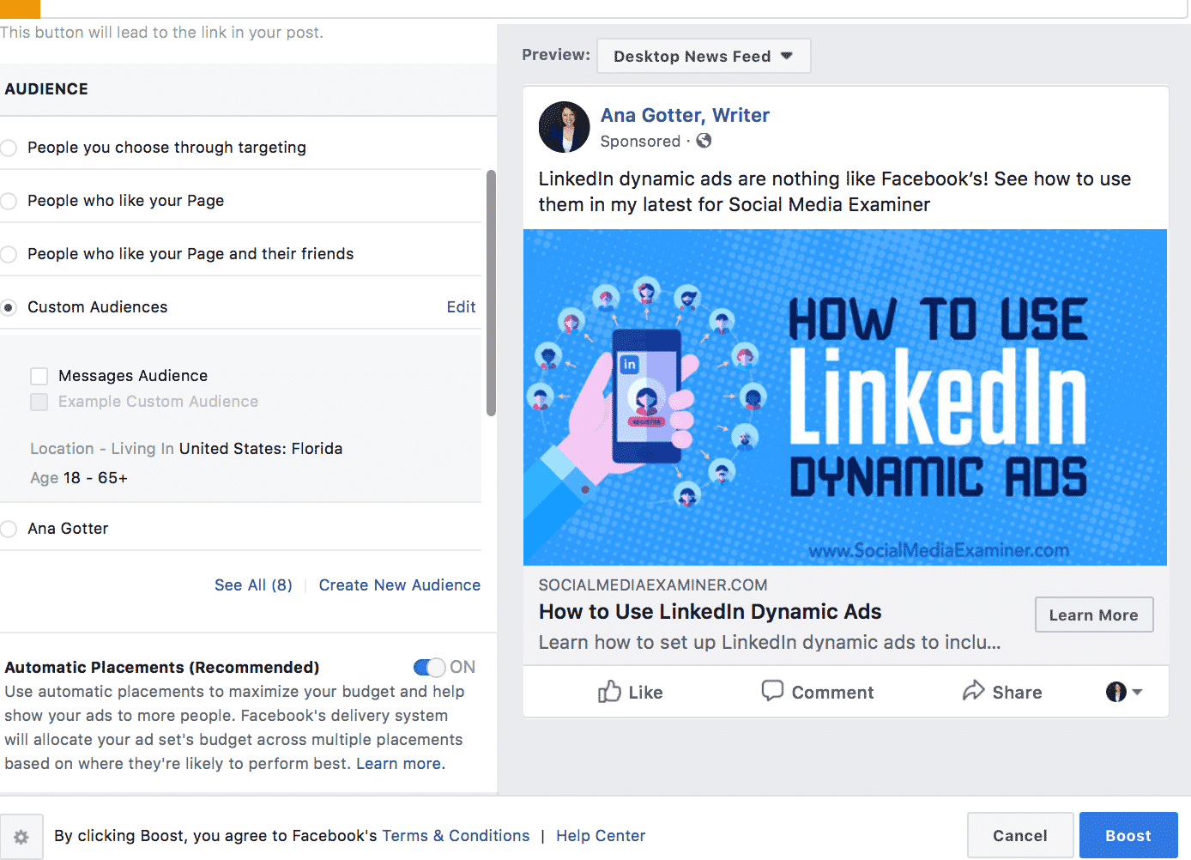Image resolution: width=1191 pixels, height=860 pixels.
Task: Select People who like your Page and their friends
Action: coord(9,254)
